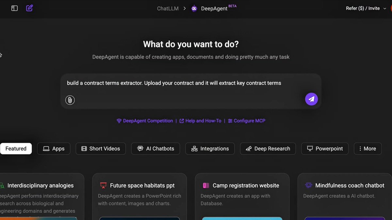Open the More categories menu
This screenshot has height=220, width=392.
tap(367, 149)
